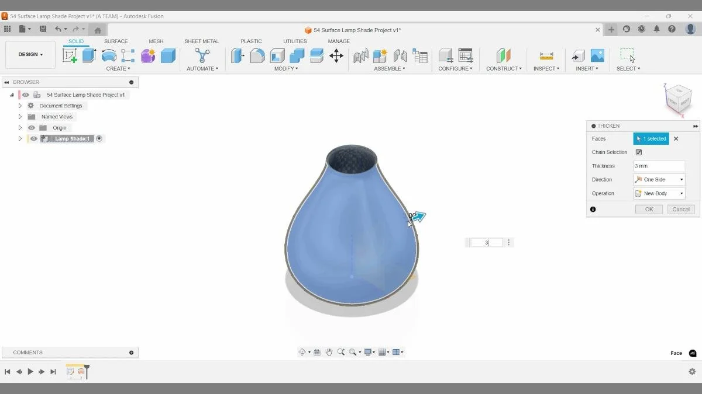This screenshot has height=394, width=702.
Task: Select the Move/Copy tool
Action: pos(336,55)
